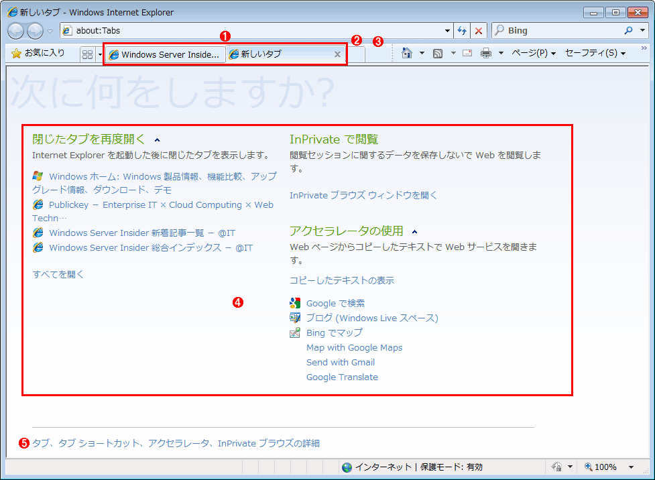Screen dimensions: 655x480
Task: Click the Internet Explorer title bar icon
Action: 13,12
